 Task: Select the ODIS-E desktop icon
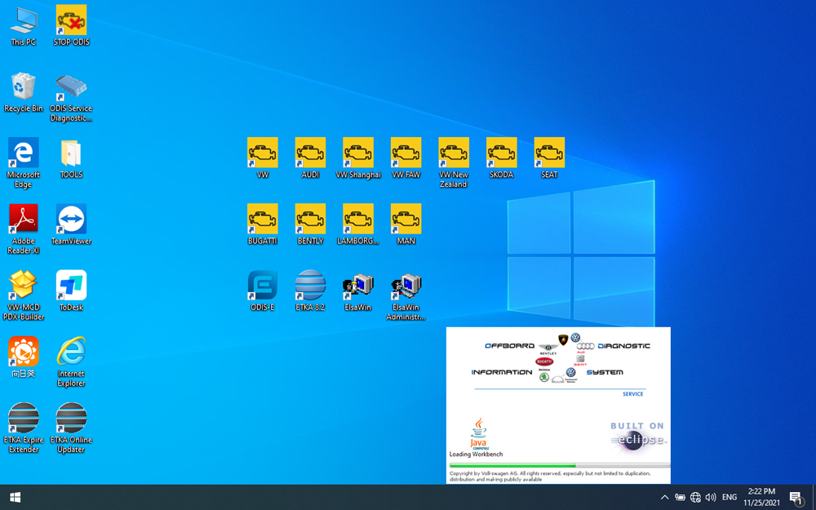pyautogui.click(x=262, y=291)
